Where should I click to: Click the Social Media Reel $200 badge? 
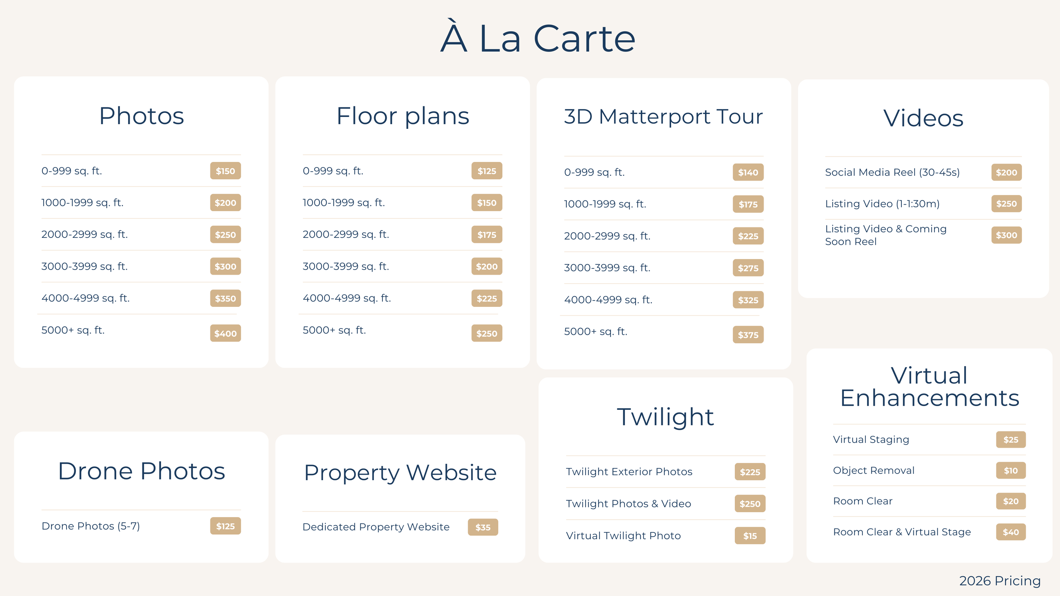click(1006, 173)
